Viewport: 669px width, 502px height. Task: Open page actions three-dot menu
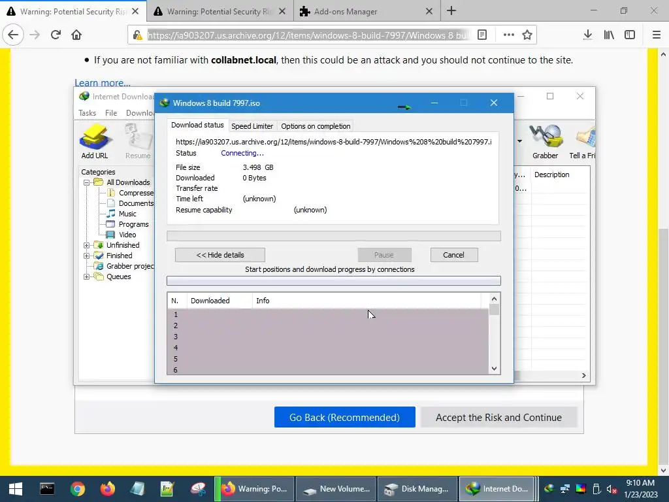(508, 35)
